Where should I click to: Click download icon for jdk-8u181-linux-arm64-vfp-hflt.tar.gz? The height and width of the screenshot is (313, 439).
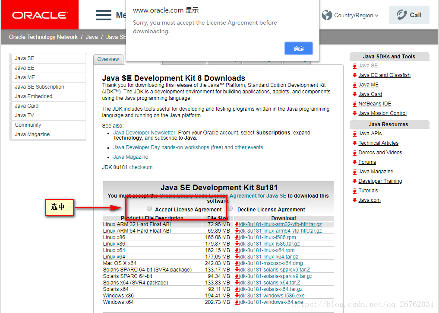[237, 231]
